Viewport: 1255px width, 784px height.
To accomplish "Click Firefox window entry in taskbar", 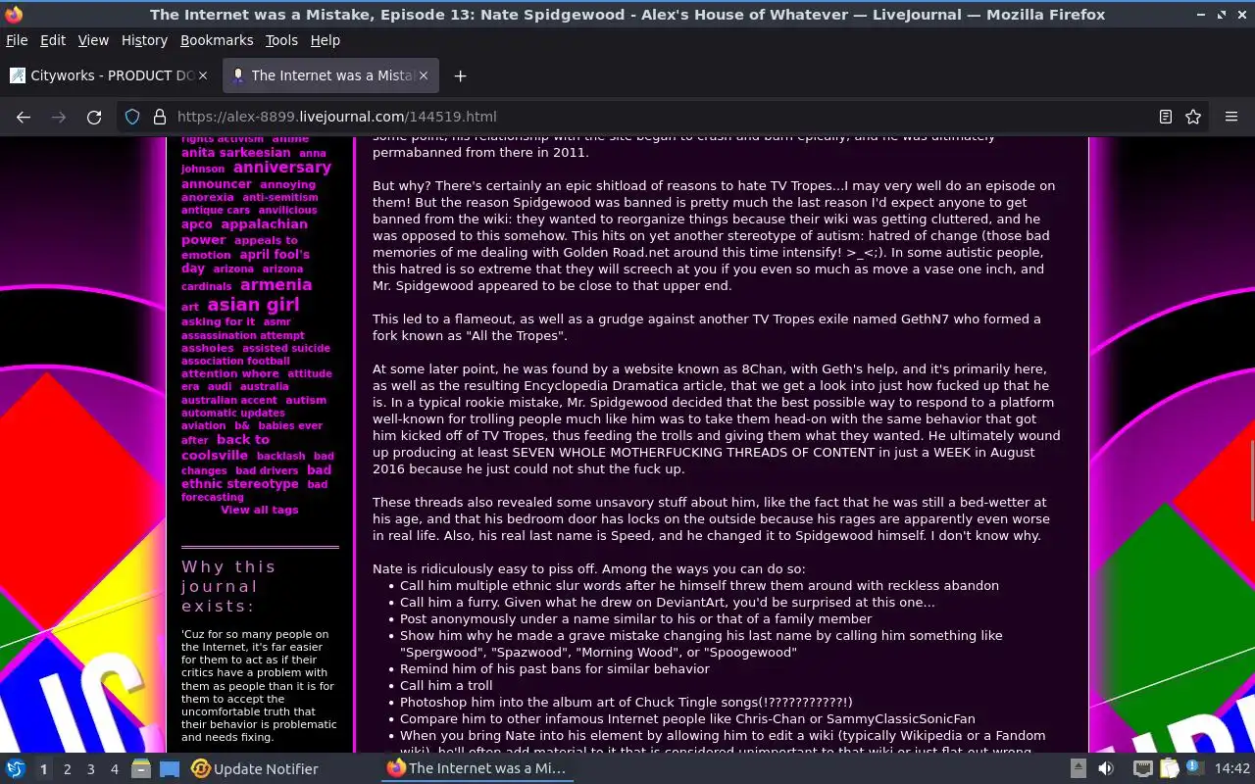I will click(x=477, y=768).
